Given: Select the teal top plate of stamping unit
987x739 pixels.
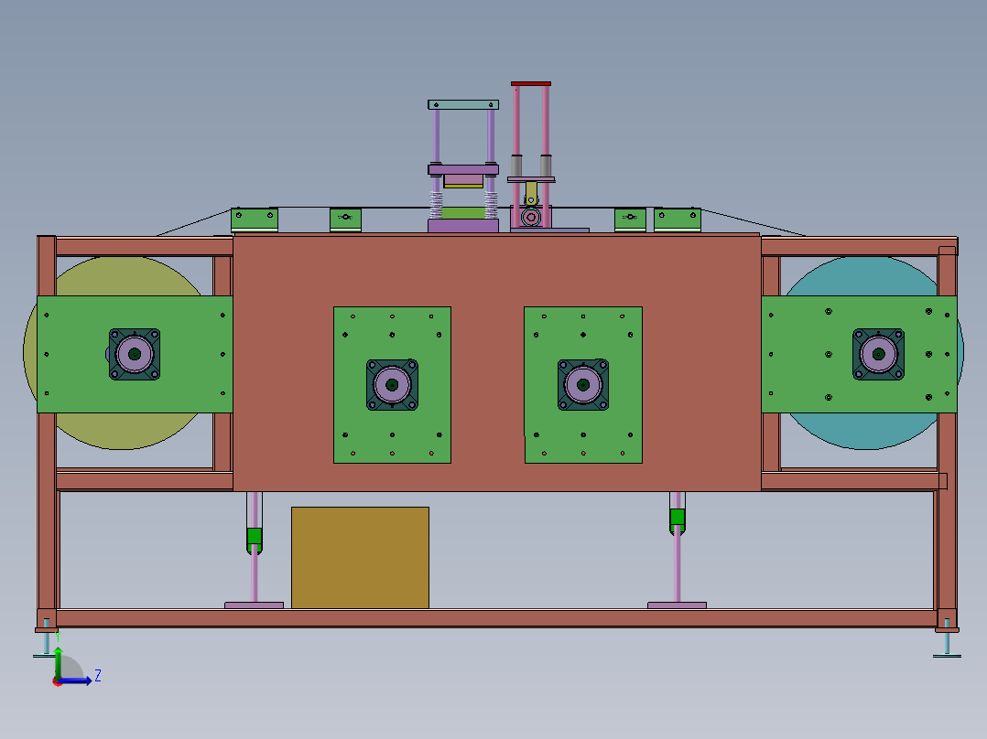Looking at the screenshot, I should 463,104.
